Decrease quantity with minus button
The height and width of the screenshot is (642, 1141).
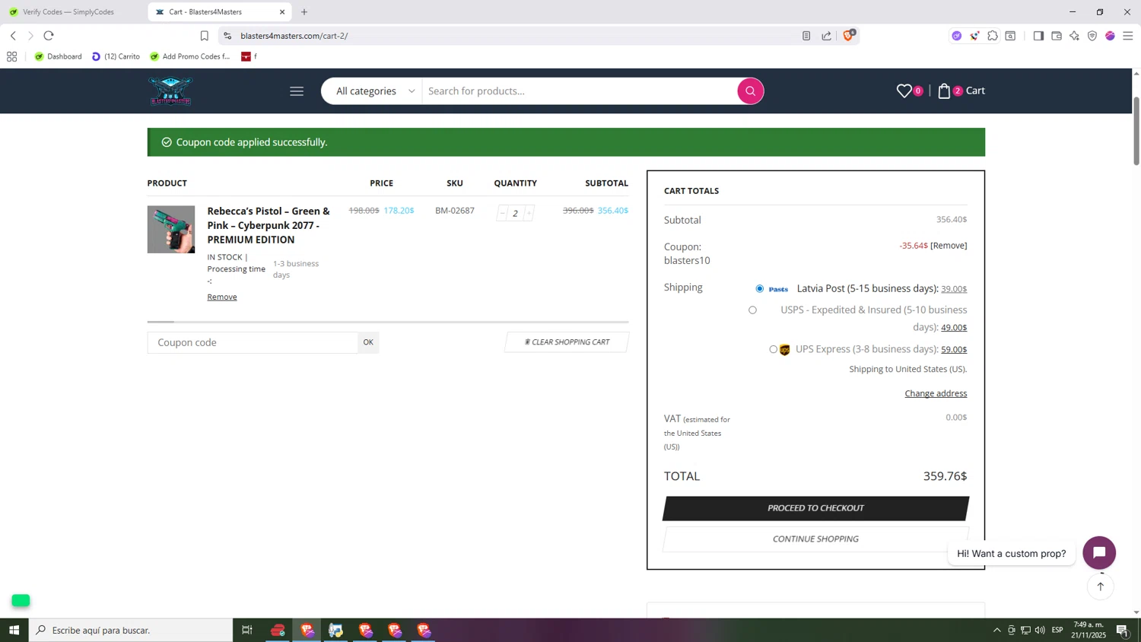pos(502,213)
